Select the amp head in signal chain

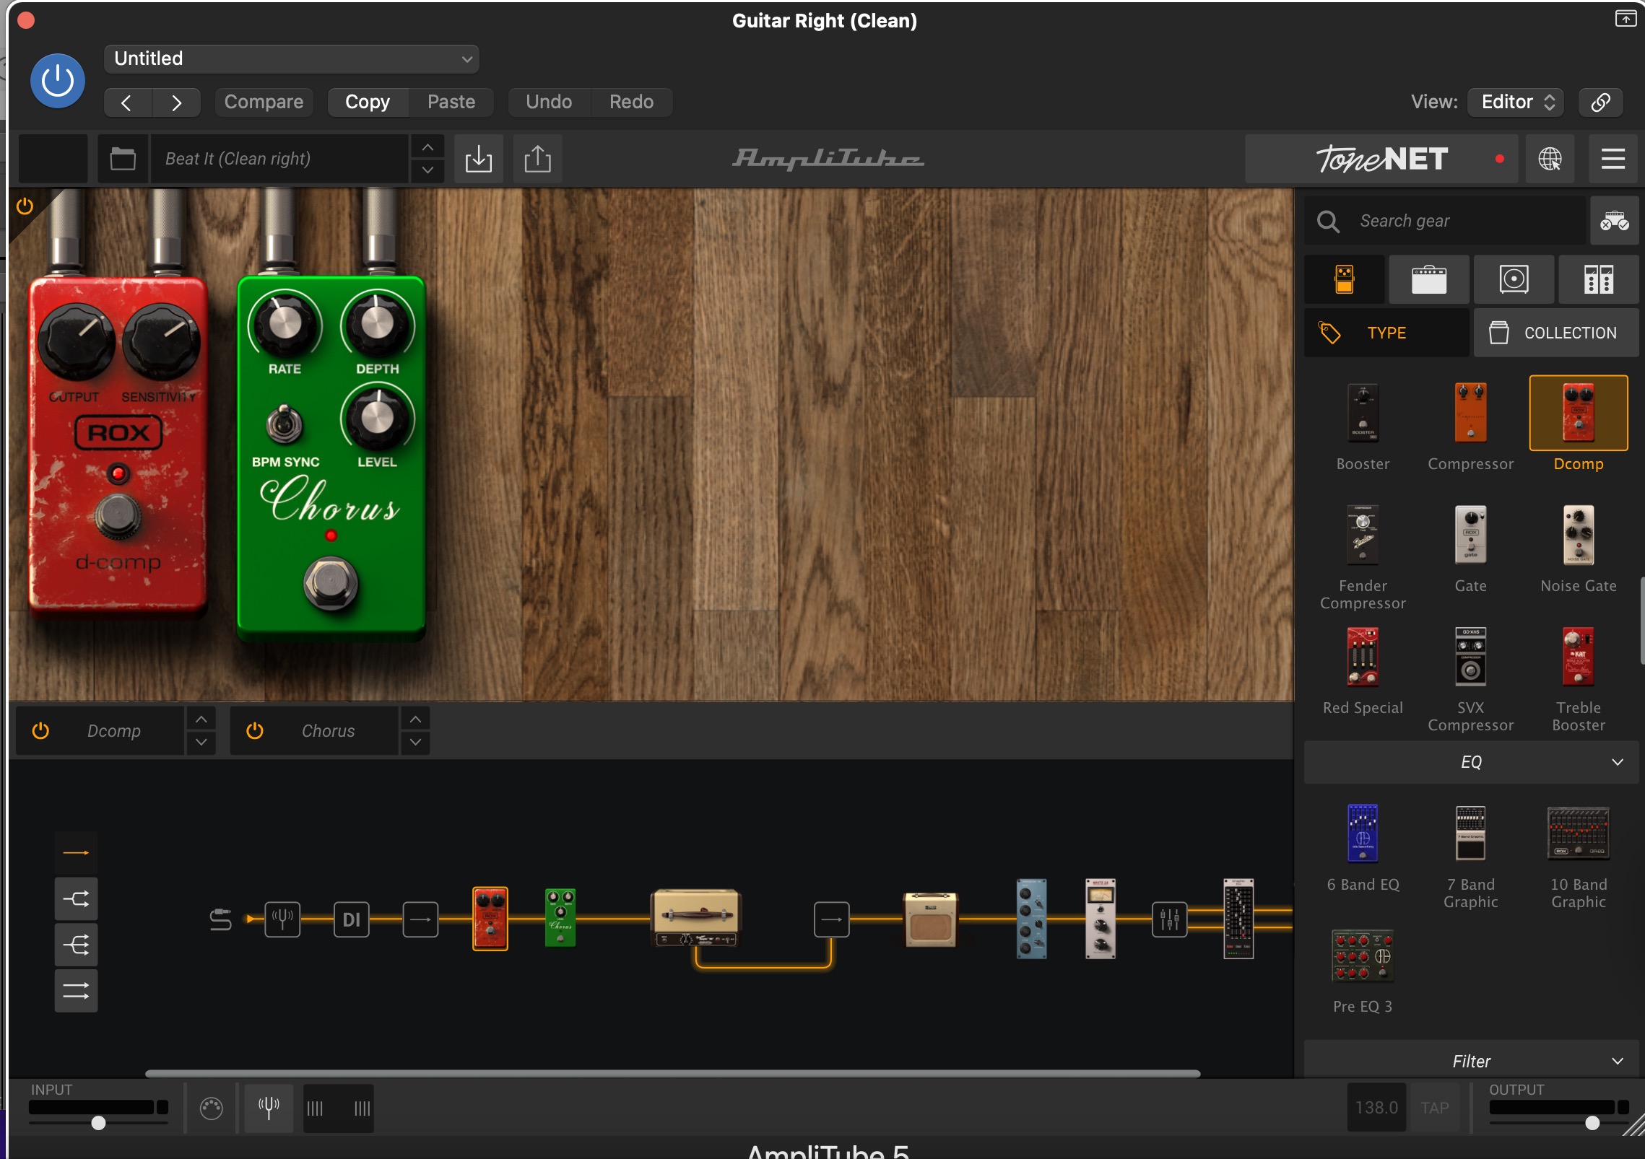pos(695,918)
